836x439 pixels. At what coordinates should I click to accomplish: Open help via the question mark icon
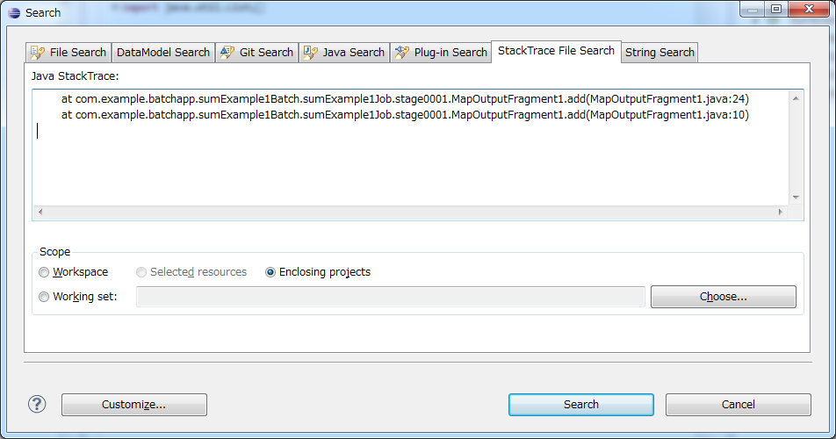point(37,404)
